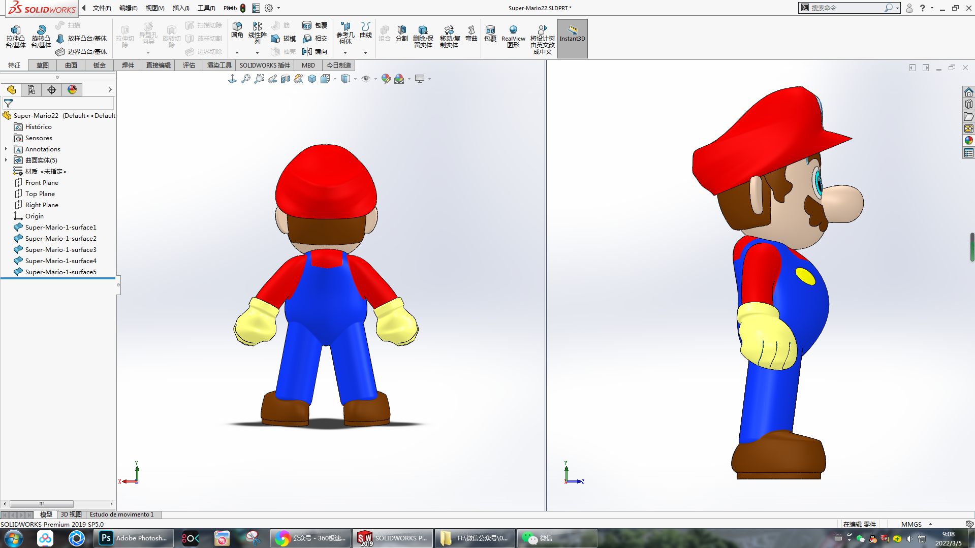
Task: Expand the 曲面实体(5) tree node
Action: (x=6, y=160)
